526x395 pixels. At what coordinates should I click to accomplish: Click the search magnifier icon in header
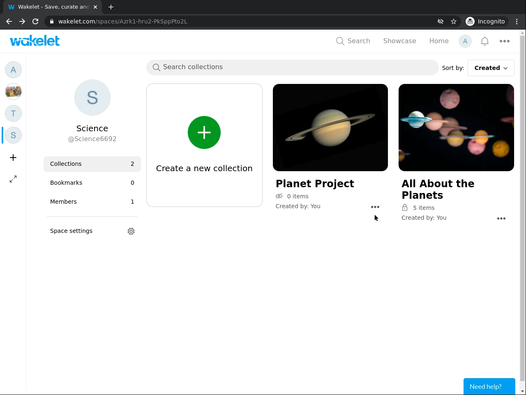point(340,41)
